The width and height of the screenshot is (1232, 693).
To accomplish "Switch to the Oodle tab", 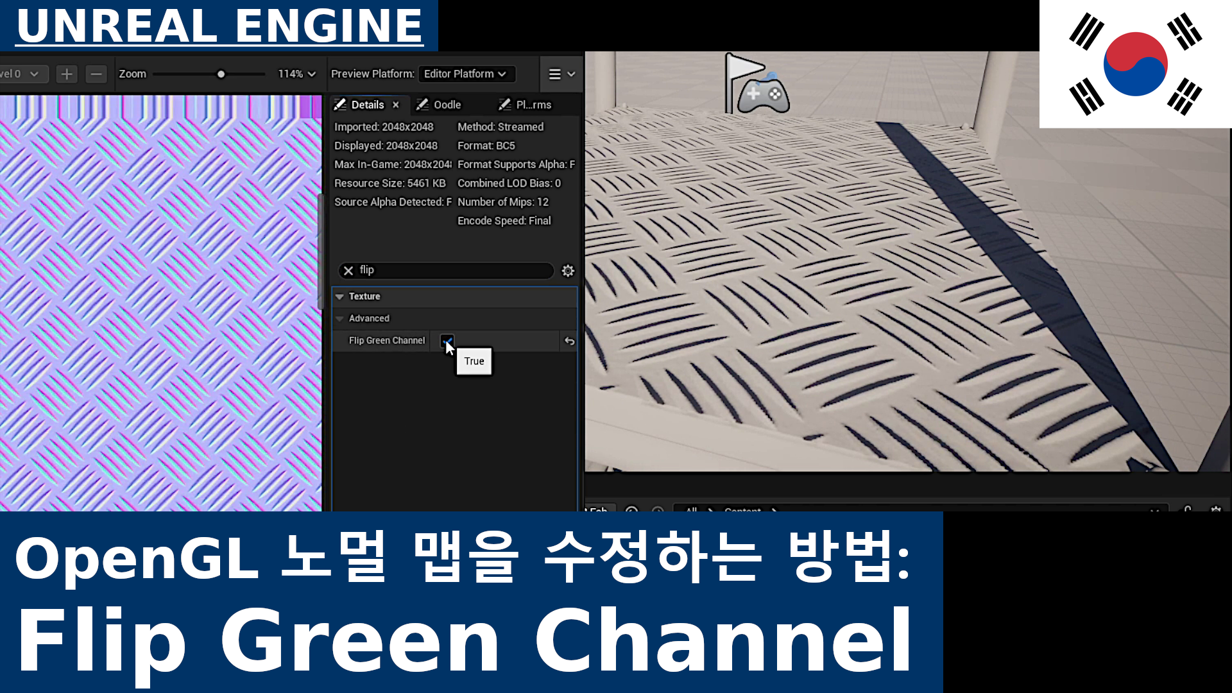I will pyautogui.click(x=439, y=105).
